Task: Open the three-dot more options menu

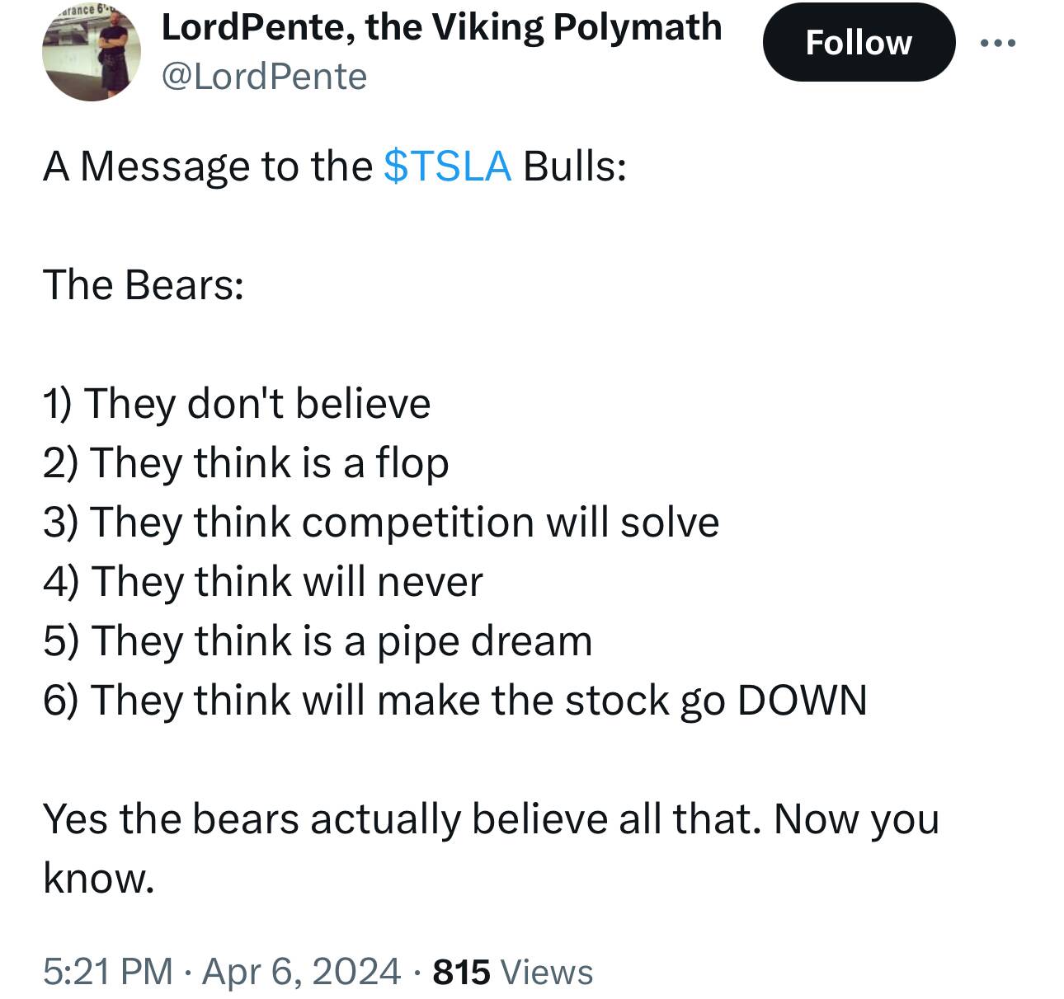Action: pos(998,42)
